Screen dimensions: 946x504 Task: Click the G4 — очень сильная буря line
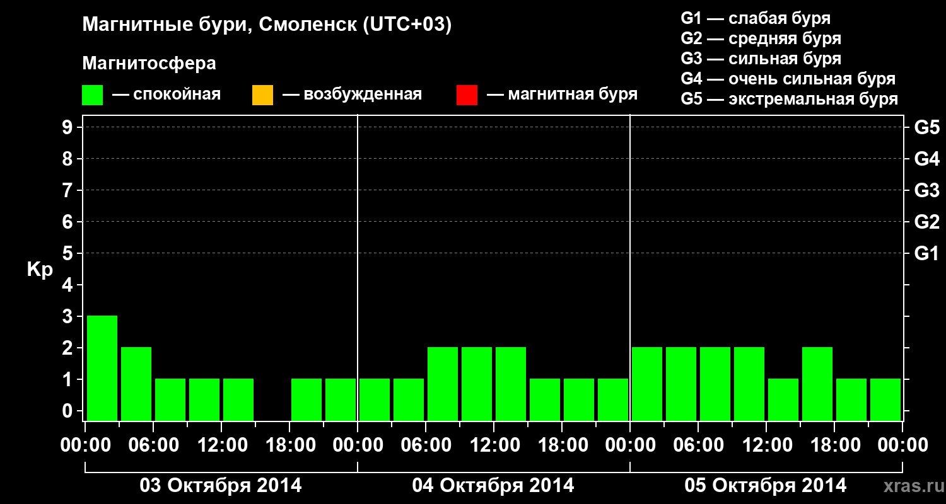pyautogui.click(x=788, y=79)
